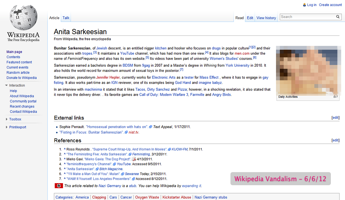Click the tropes link
The width and height of the screenshot is (345, 200).
click(87, 53)
